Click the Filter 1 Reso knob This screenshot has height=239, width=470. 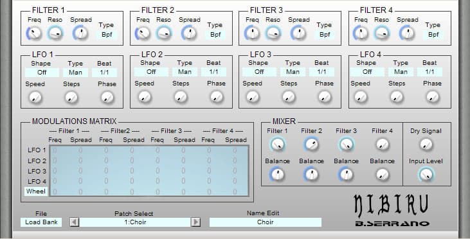coord(55,33)
